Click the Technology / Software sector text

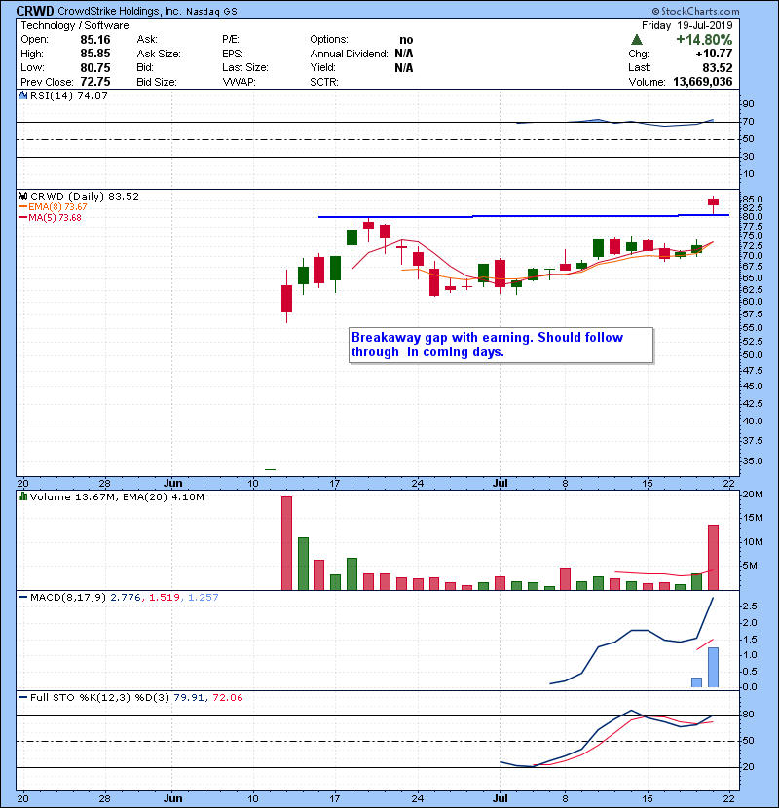pyautogui.click(x=75, y=25)
